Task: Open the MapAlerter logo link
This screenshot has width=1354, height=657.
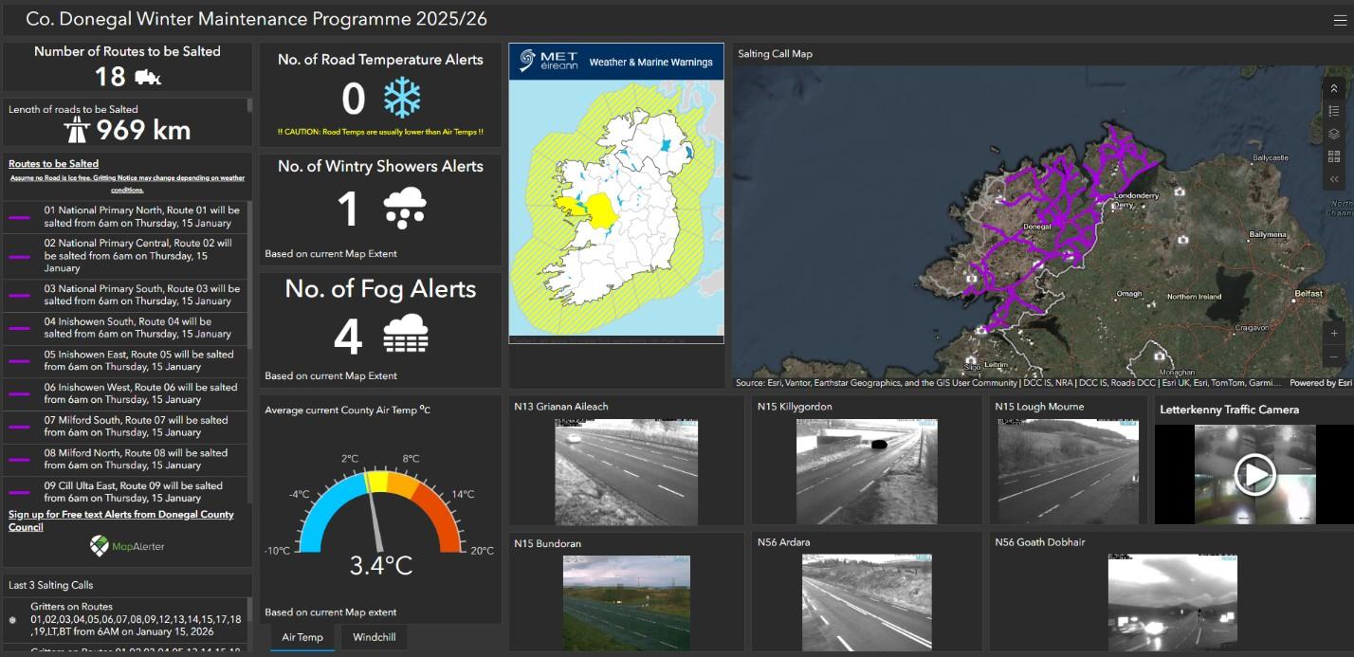Action: [127, 546]
